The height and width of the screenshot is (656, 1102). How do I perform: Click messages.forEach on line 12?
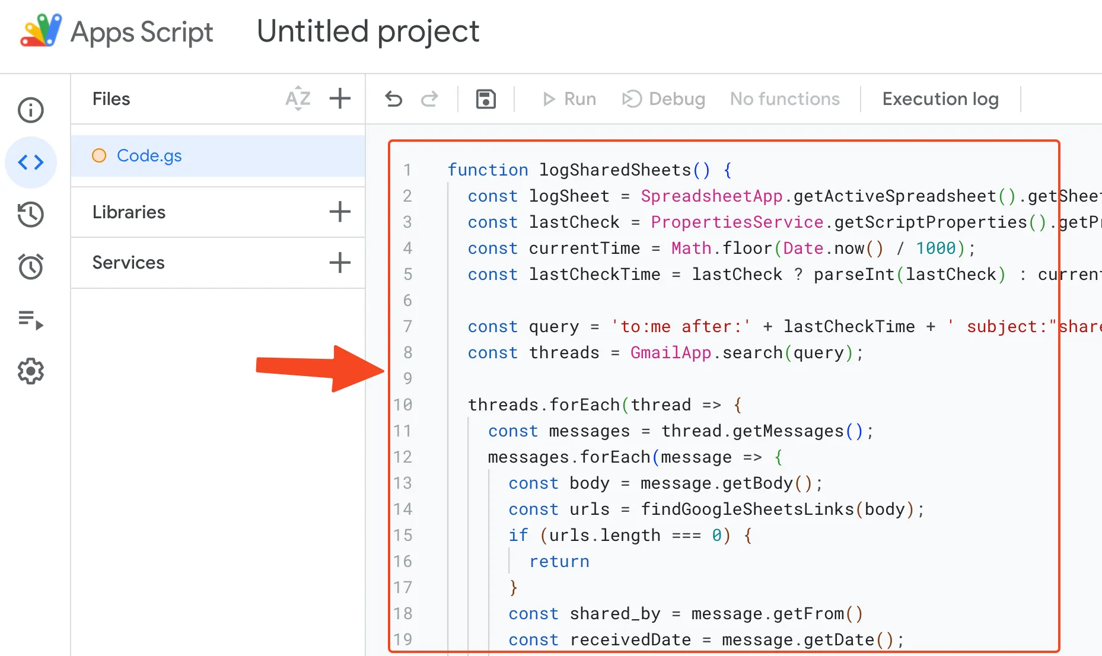click(x=569, y=457)
